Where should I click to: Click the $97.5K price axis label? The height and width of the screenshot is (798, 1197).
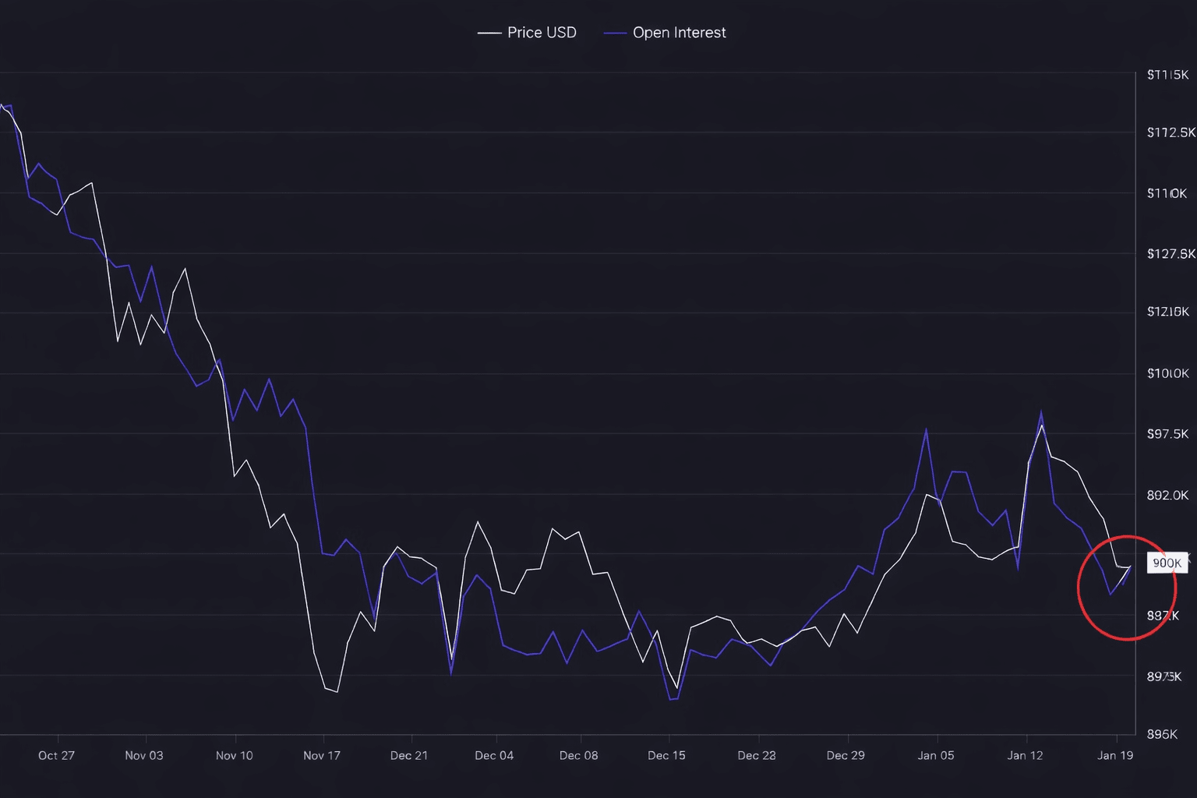coord(1167,434)
